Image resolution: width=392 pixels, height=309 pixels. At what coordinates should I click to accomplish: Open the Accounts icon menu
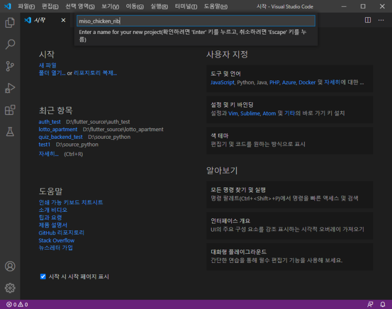(x=10, y=266)
